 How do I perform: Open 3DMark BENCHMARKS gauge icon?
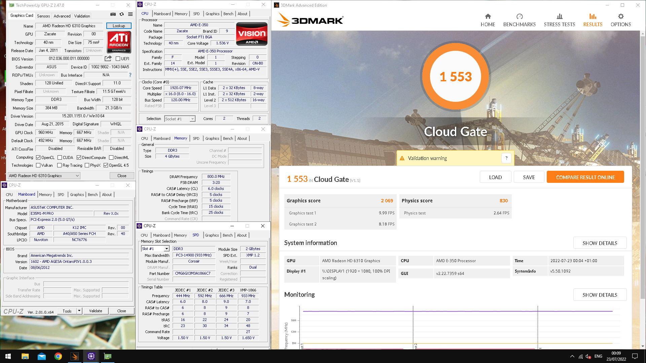click(519, 16)
